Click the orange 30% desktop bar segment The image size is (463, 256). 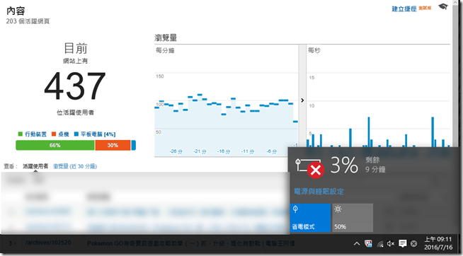[x=113, y=145]
